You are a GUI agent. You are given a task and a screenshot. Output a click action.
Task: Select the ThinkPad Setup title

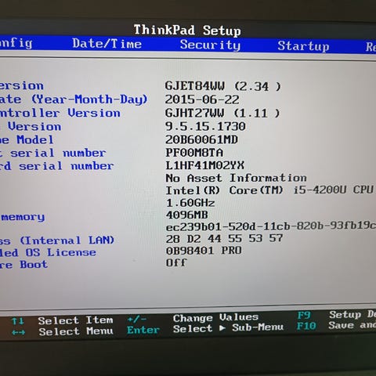[x=187, y=30]
